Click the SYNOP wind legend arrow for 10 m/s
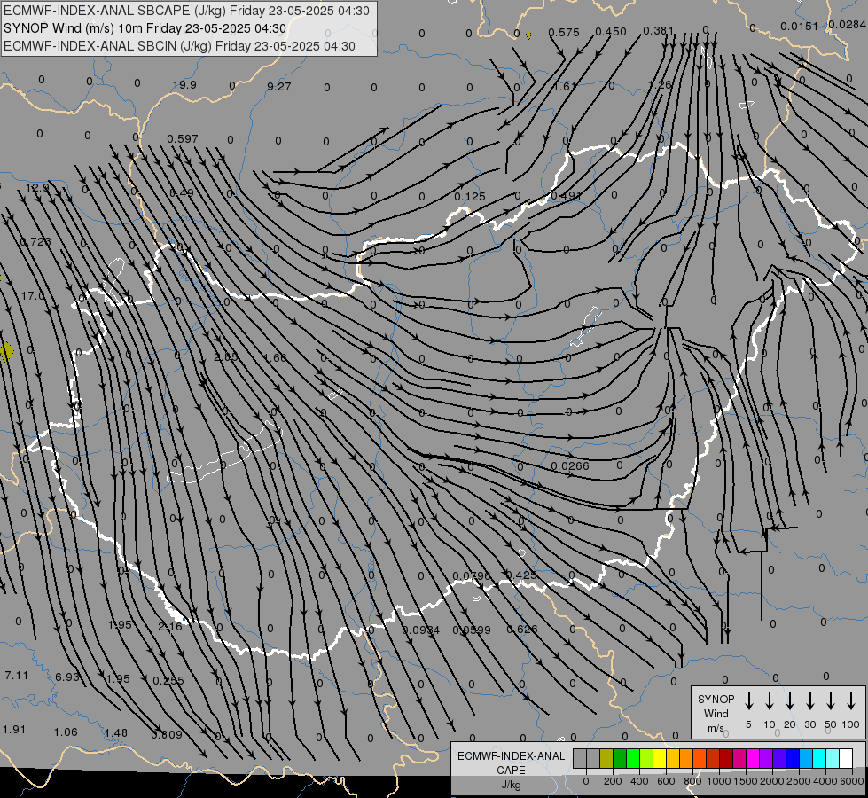The height and width of the screenshot is (798, 868). pyautogui.click(x=769, y=700)
